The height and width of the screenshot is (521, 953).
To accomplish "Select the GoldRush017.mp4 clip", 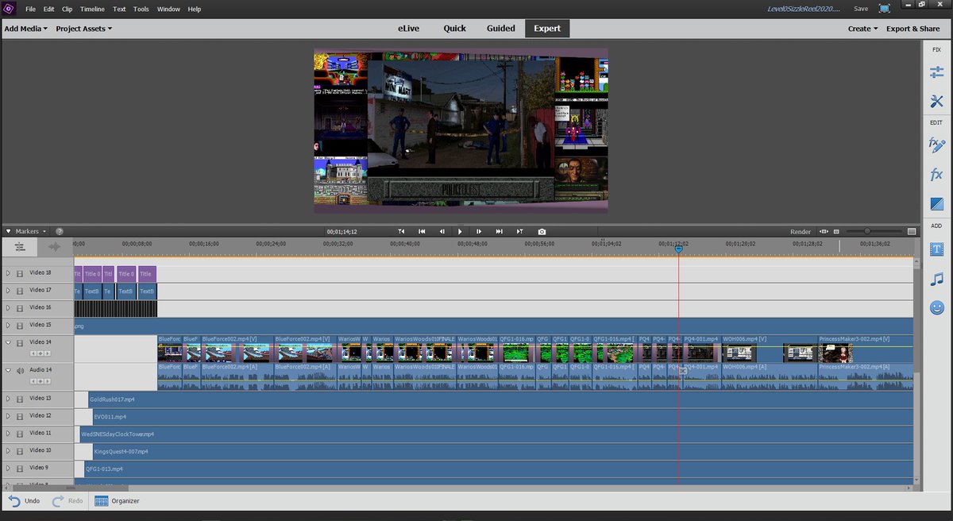I will coord(500,399).
